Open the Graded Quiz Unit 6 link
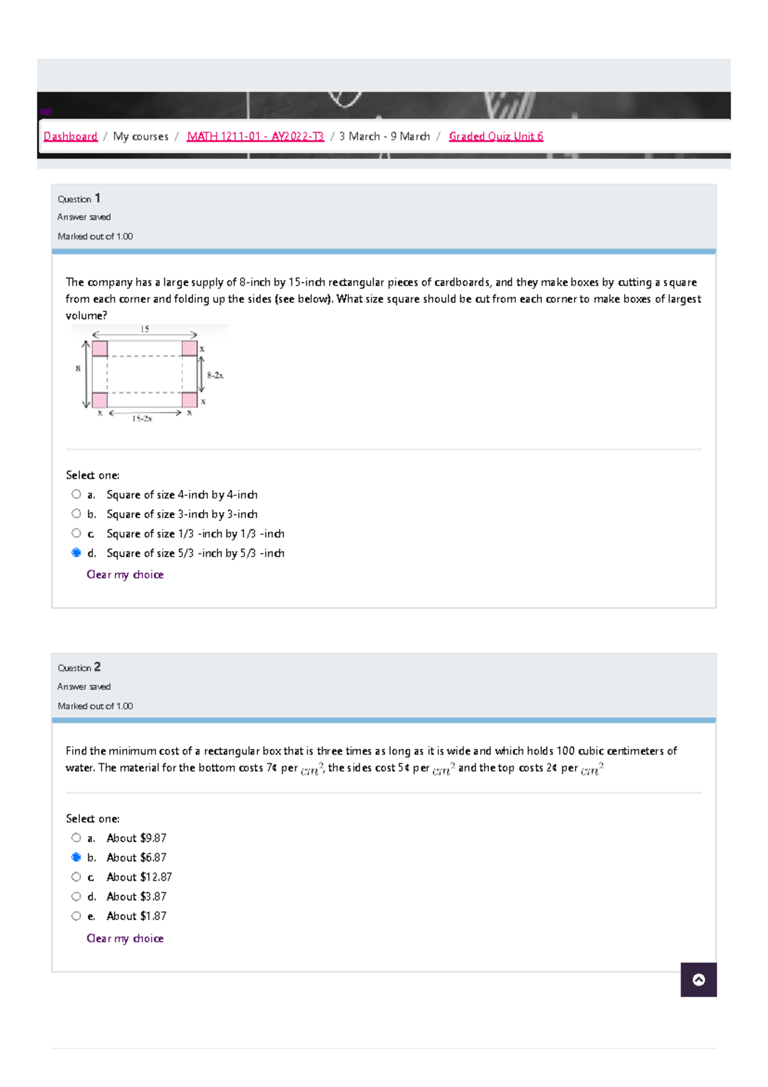Image resolution: width=768 pixels, height=1087 pixels. point(495,136)
